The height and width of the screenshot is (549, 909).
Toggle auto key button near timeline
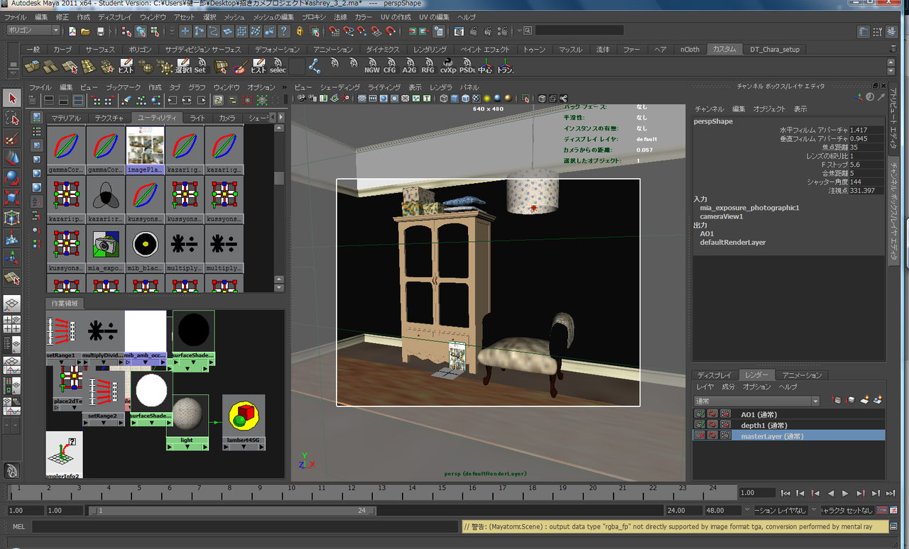pos(881,510)
